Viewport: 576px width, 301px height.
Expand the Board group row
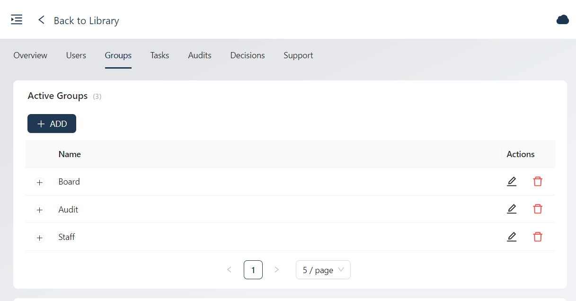40,182
